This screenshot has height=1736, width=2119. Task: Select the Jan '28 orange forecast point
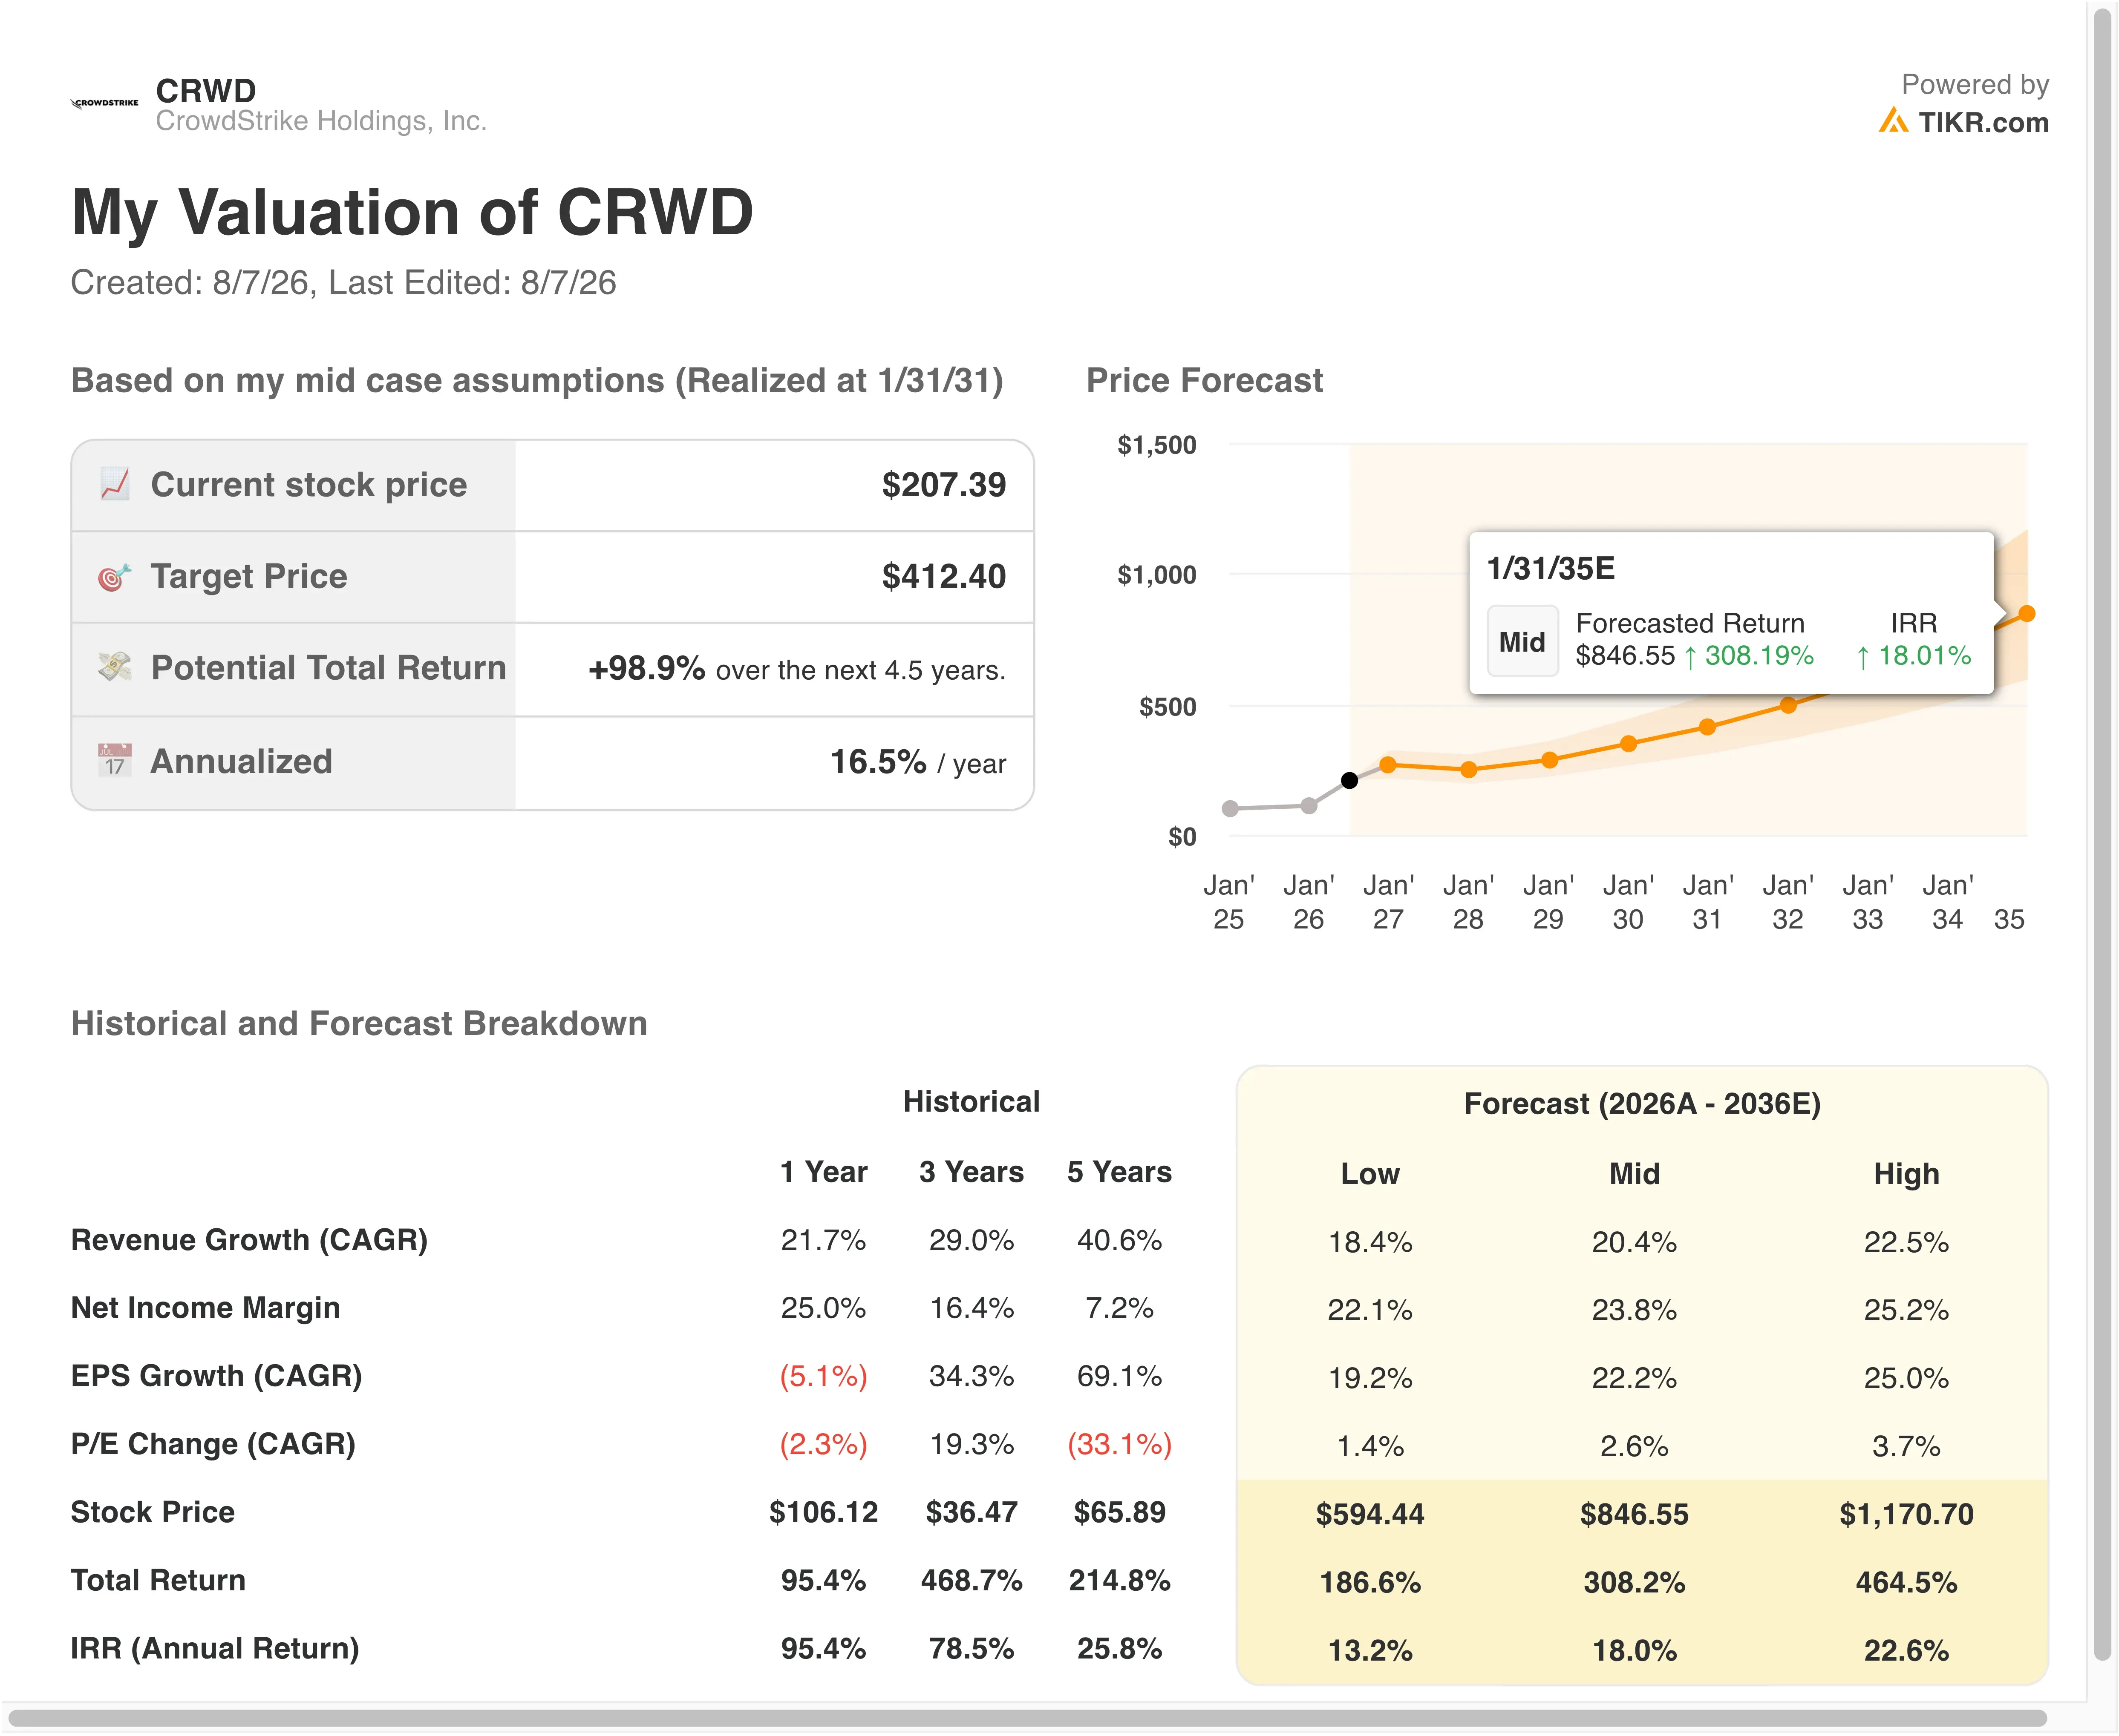tap(1469, 770)
